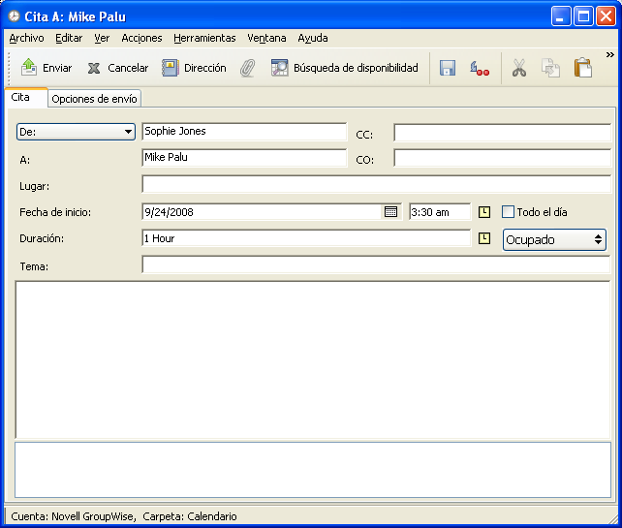Minimize the Cita window
Image resolution: width=622 pixels, height=528 pixels.
tap(561, 16)
